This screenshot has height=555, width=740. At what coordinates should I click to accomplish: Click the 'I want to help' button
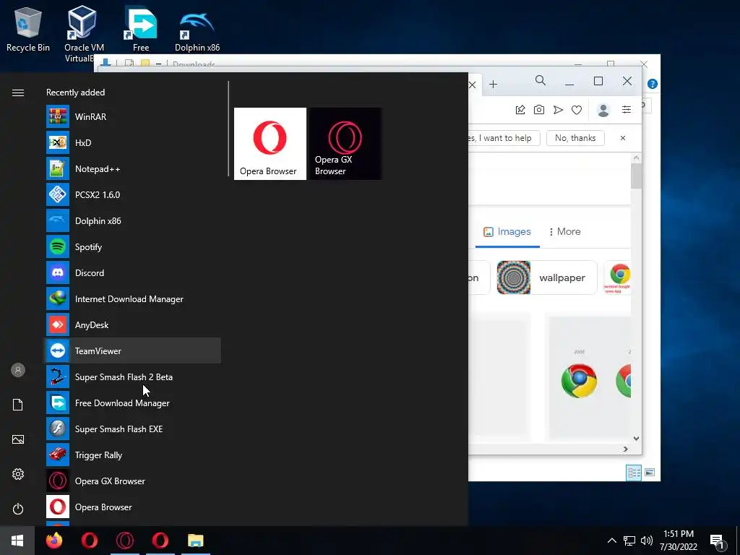click(504, 138)
